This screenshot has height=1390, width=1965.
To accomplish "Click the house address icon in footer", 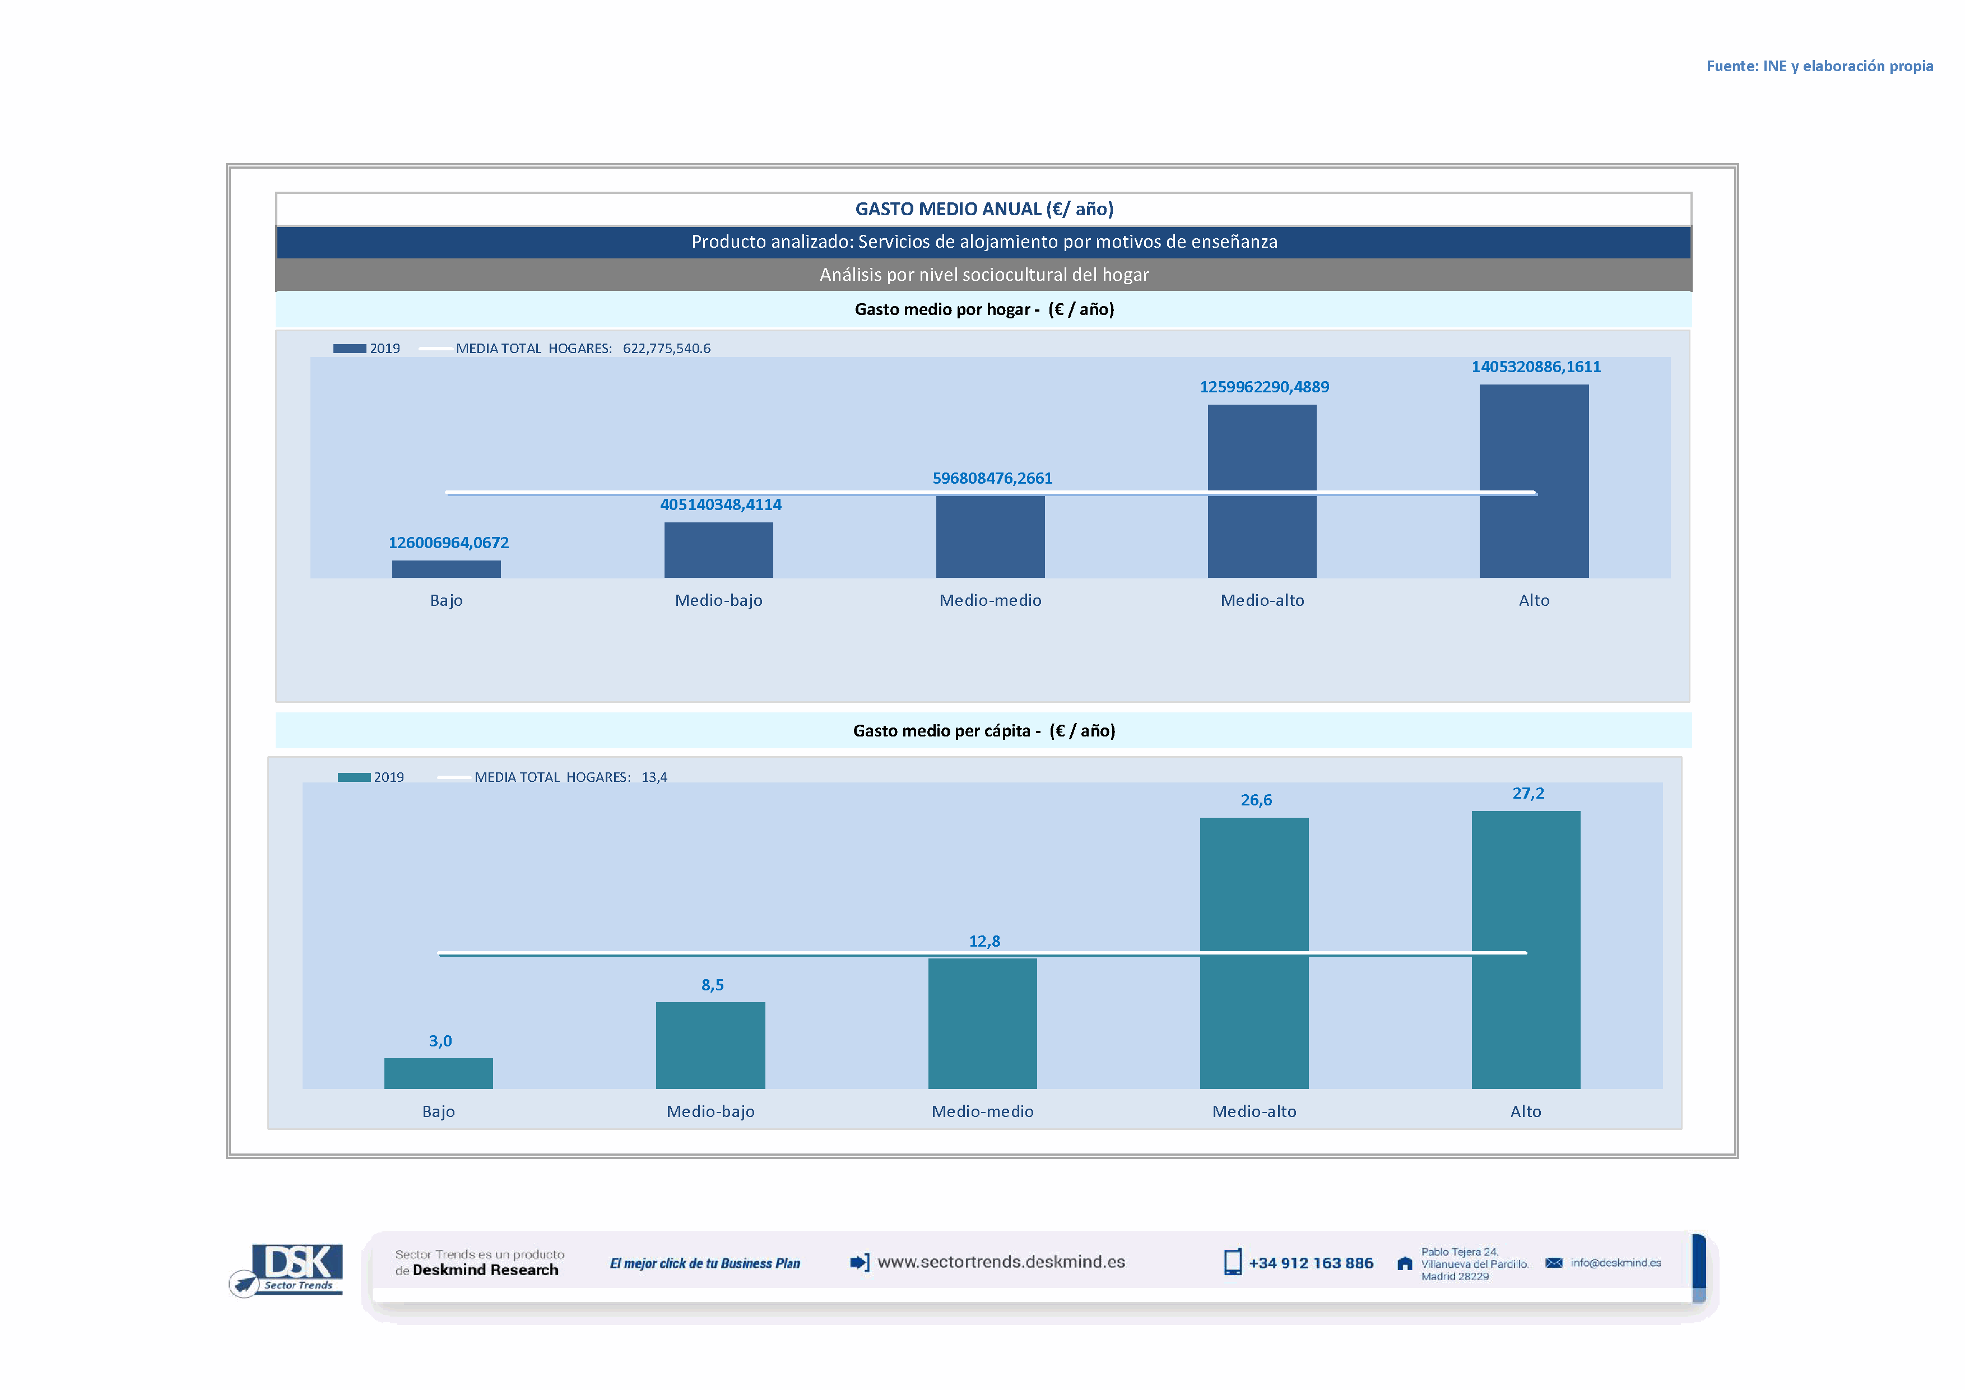I will pos(1405,1263).
